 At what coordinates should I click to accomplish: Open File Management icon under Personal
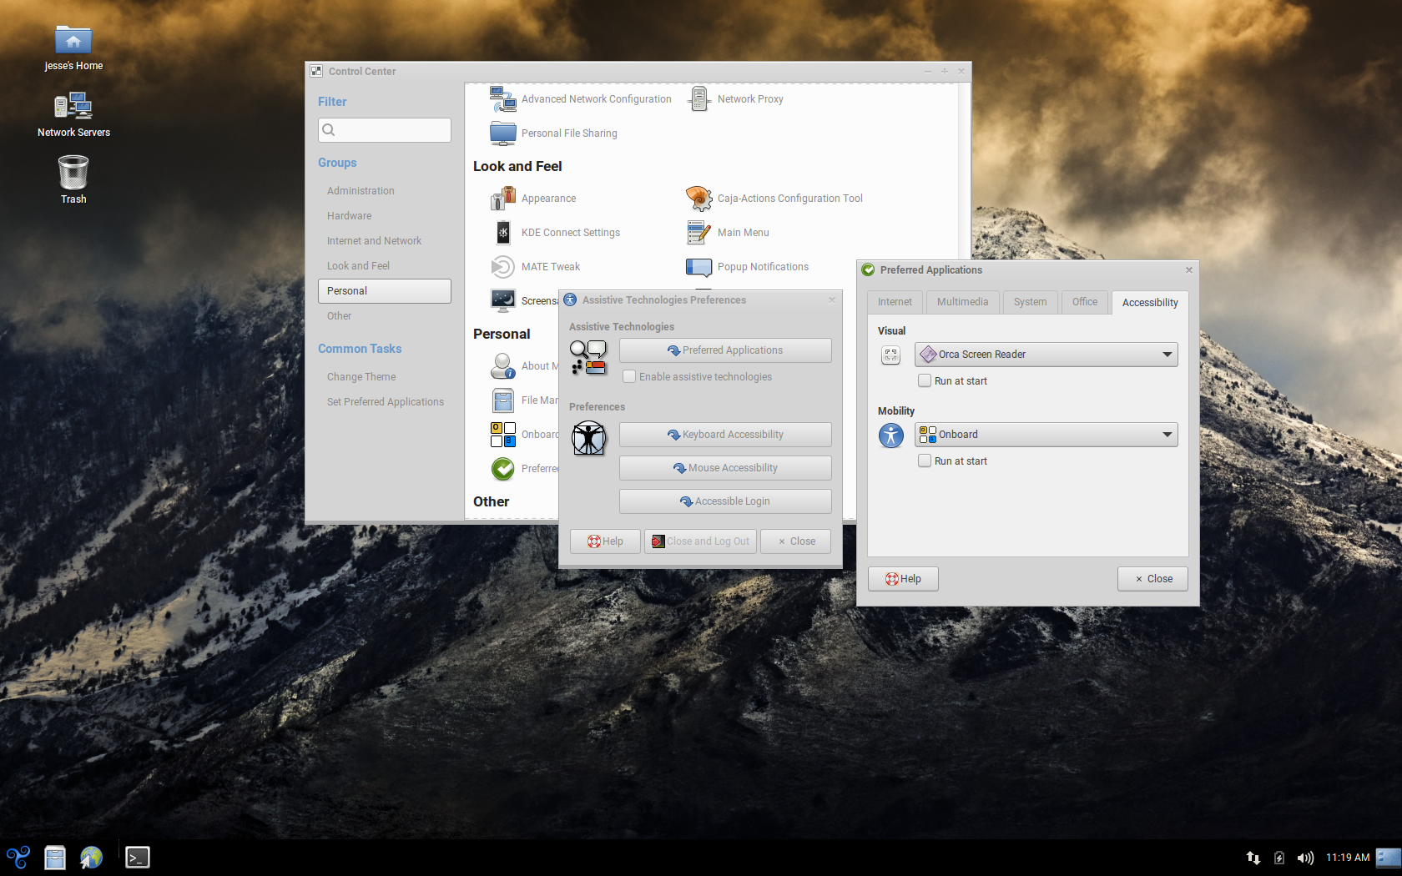tap(503, 400)
